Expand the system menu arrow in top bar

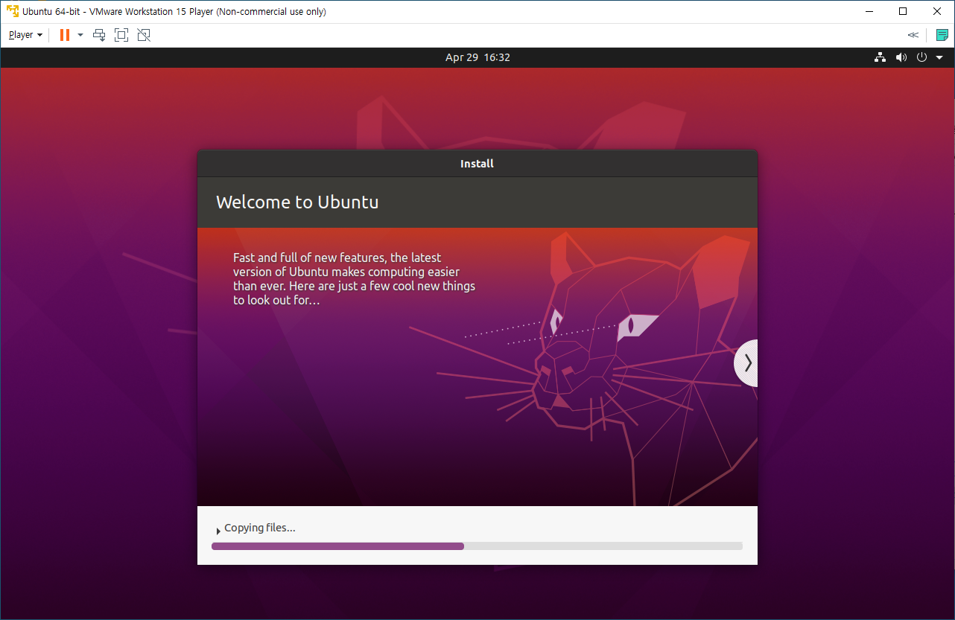click(939, 57)
